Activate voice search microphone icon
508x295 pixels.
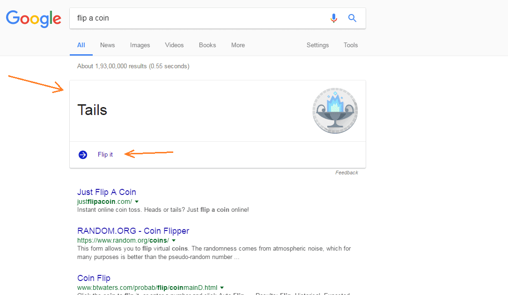334,18
